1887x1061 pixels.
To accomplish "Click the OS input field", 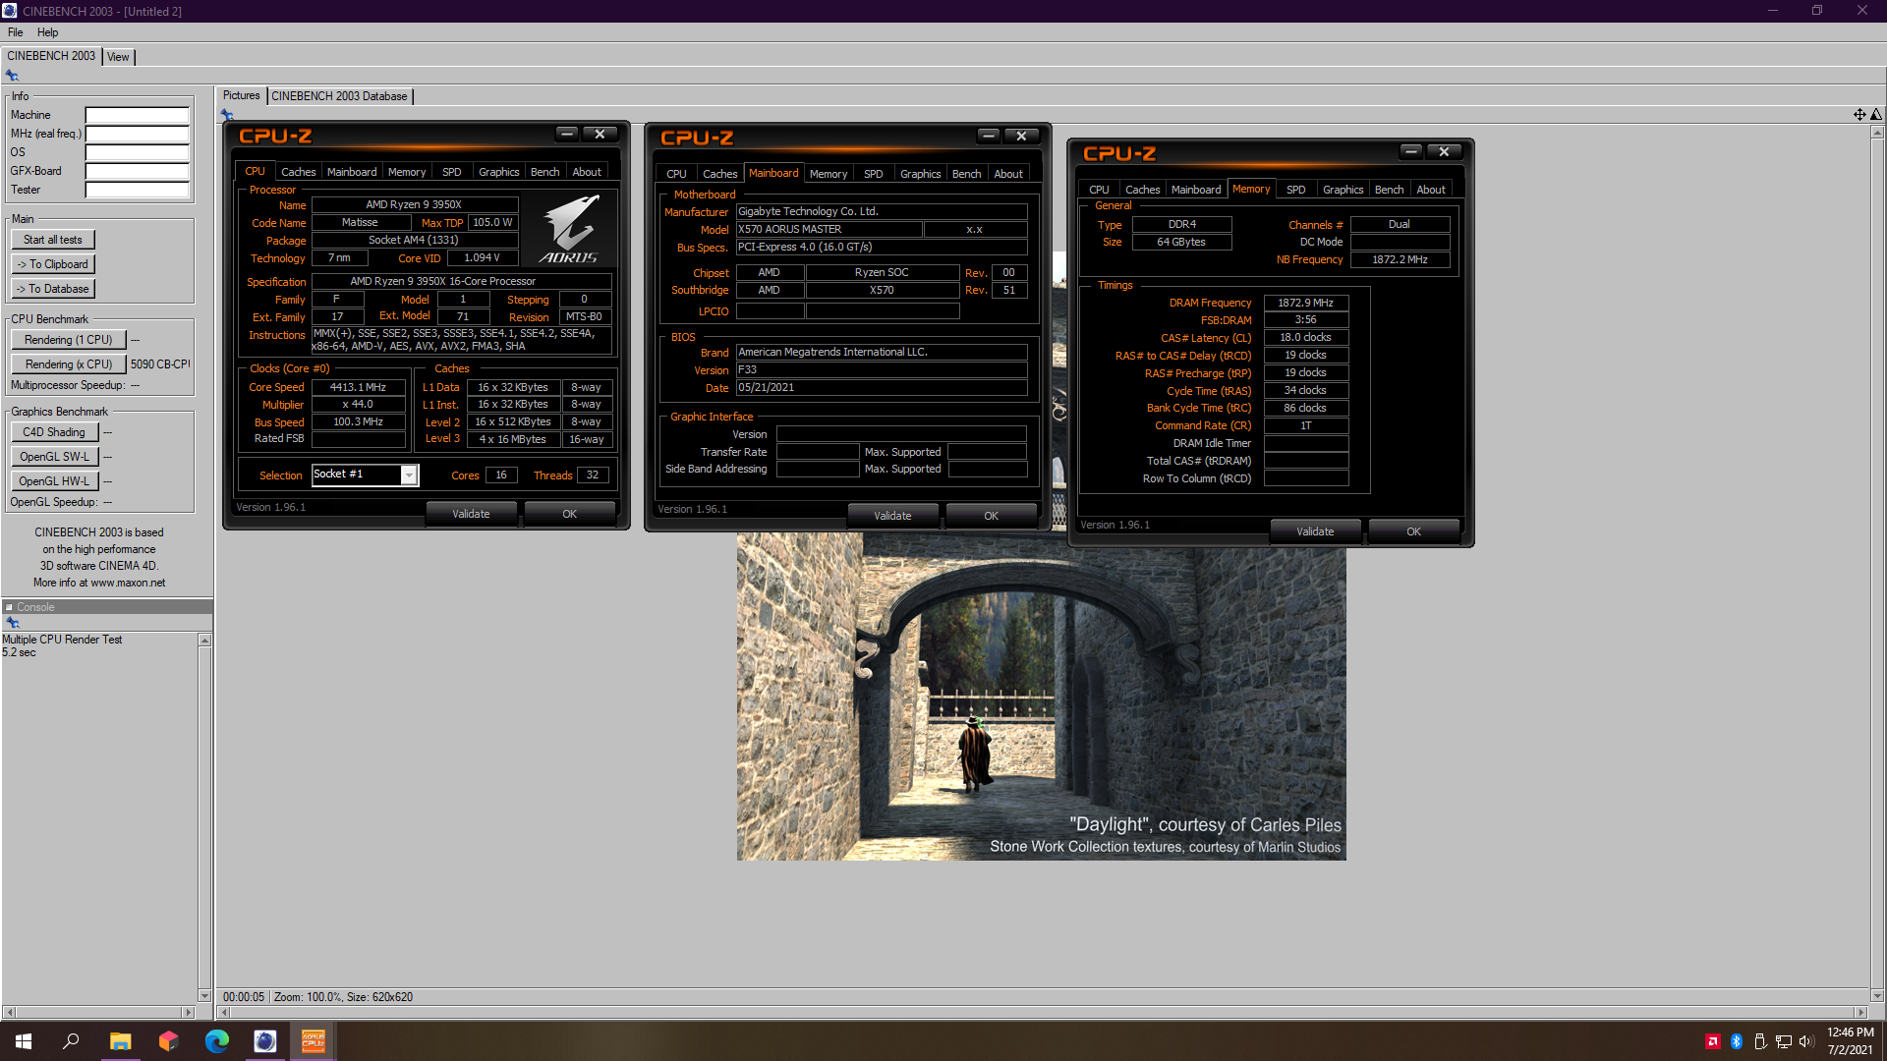I will tap(137, 152).
